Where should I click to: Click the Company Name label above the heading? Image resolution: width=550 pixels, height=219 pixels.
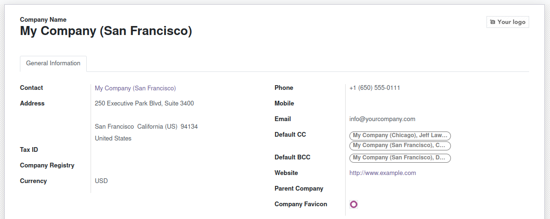click(x=43, y=19)
